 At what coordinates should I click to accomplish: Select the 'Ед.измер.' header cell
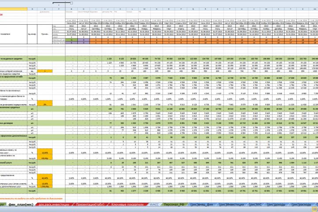(32, 34)
